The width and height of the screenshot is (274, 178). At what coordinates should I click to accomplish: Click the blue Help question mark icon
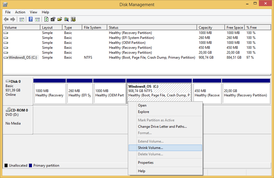point(31,19)
